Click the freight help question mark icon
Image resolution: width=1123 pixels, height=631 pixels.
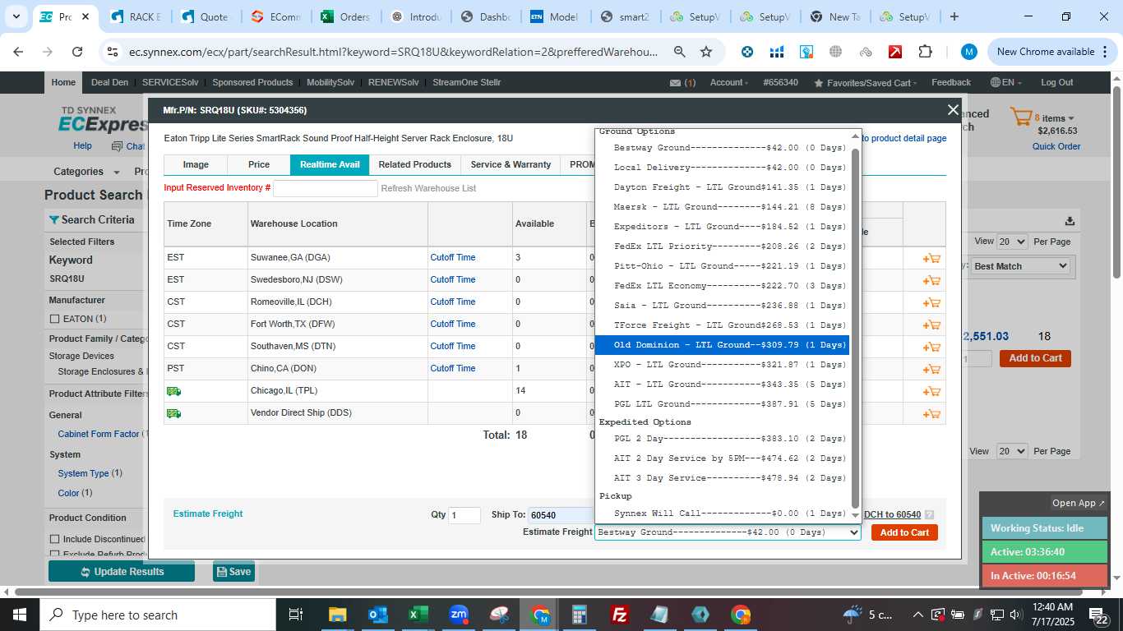pyautogui.click(x=929, y=515)
